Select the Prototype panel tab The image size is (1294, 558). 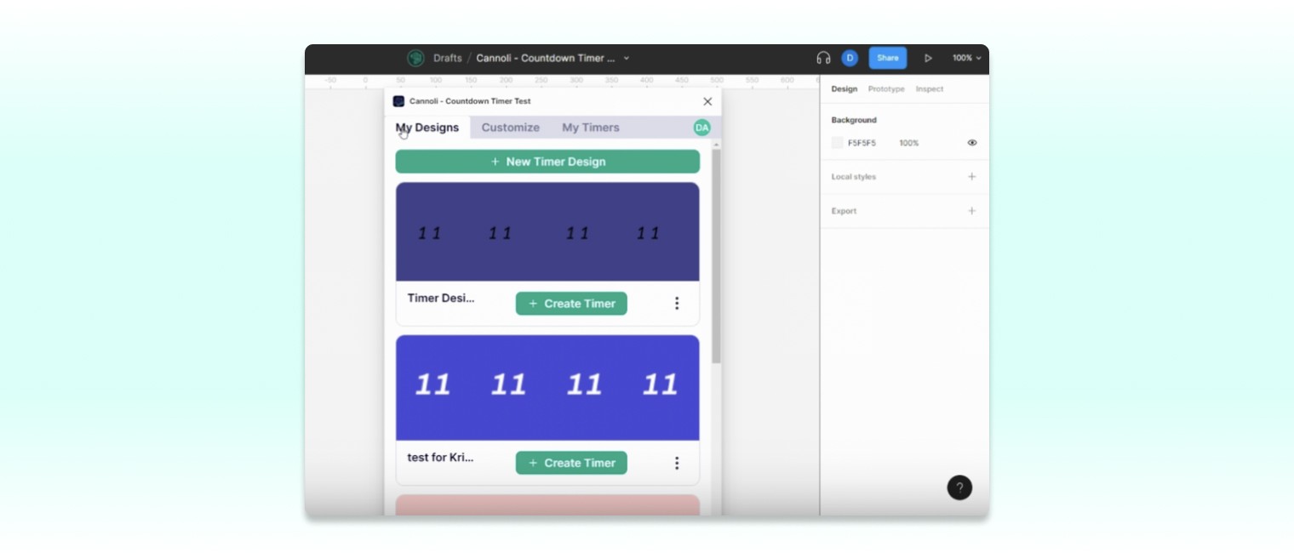coord(886,88)
